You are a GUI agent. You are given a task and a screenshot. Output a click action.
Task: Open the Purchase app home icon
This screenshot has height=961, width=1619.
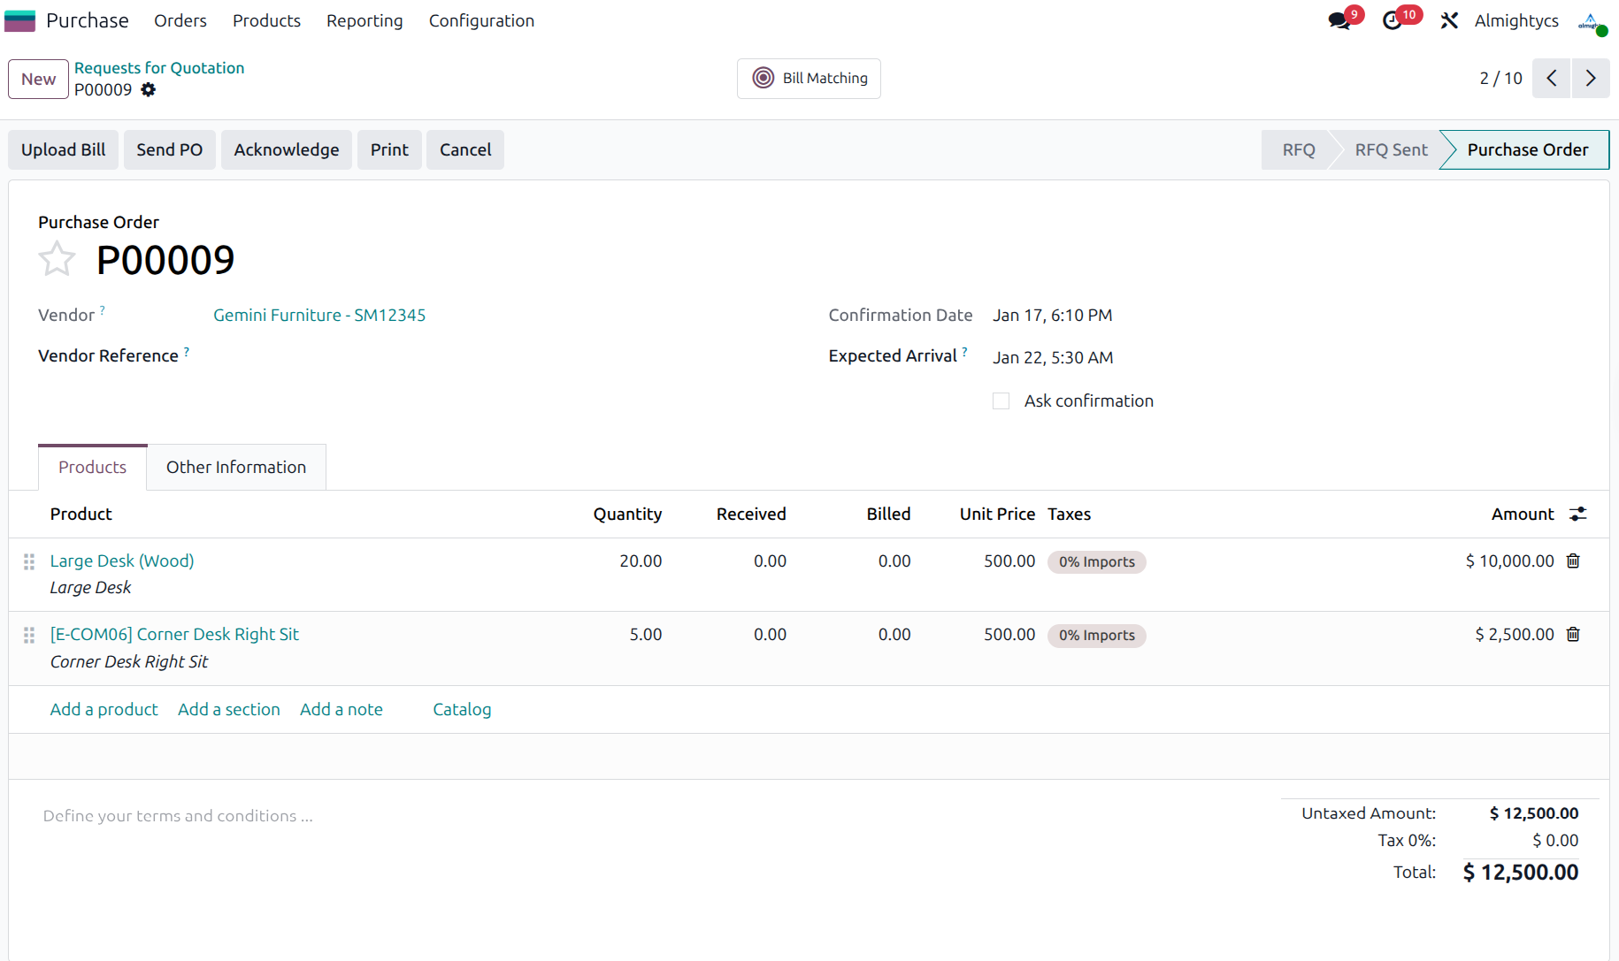[x=19, y=20]
